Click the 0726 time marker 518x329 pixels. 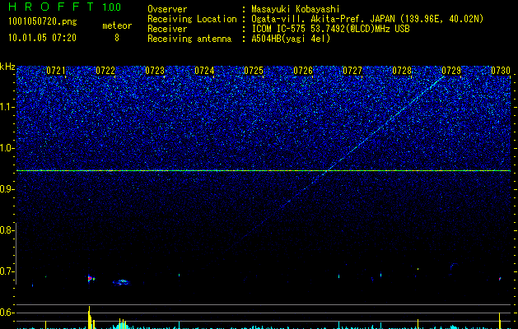click(303, 71)
